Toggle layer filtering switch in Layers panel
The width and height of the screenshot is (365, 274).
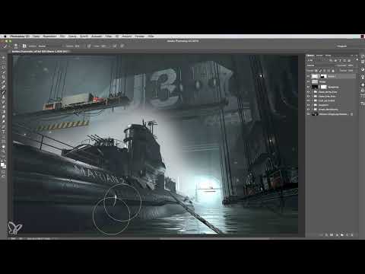(x=357, y=59)
